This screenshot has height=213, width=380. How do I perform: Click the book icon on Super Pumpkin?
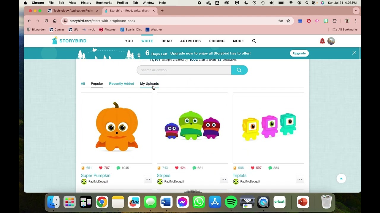click(x=83, y=168)
